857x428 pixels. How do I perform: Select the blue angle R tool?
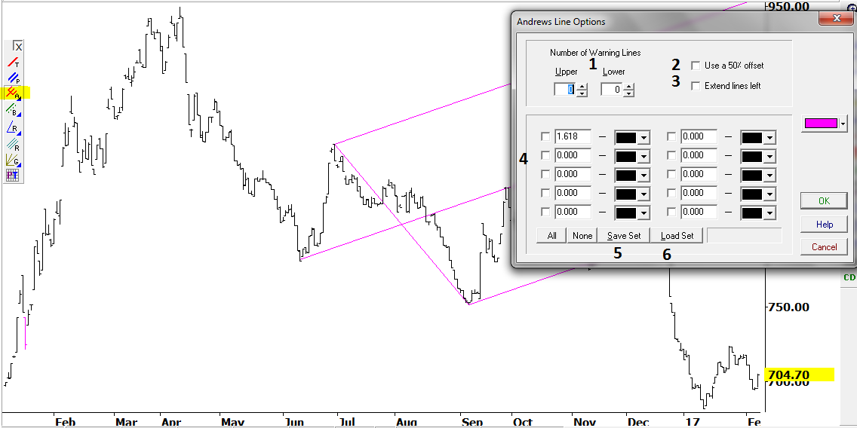tap(13, 128)
